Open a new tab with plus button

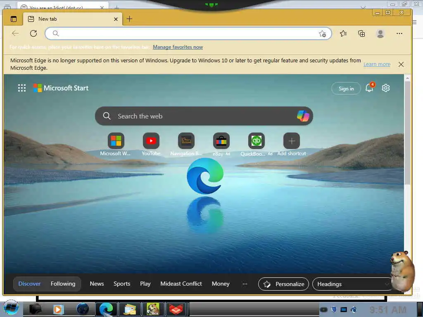tap(129, 19)
